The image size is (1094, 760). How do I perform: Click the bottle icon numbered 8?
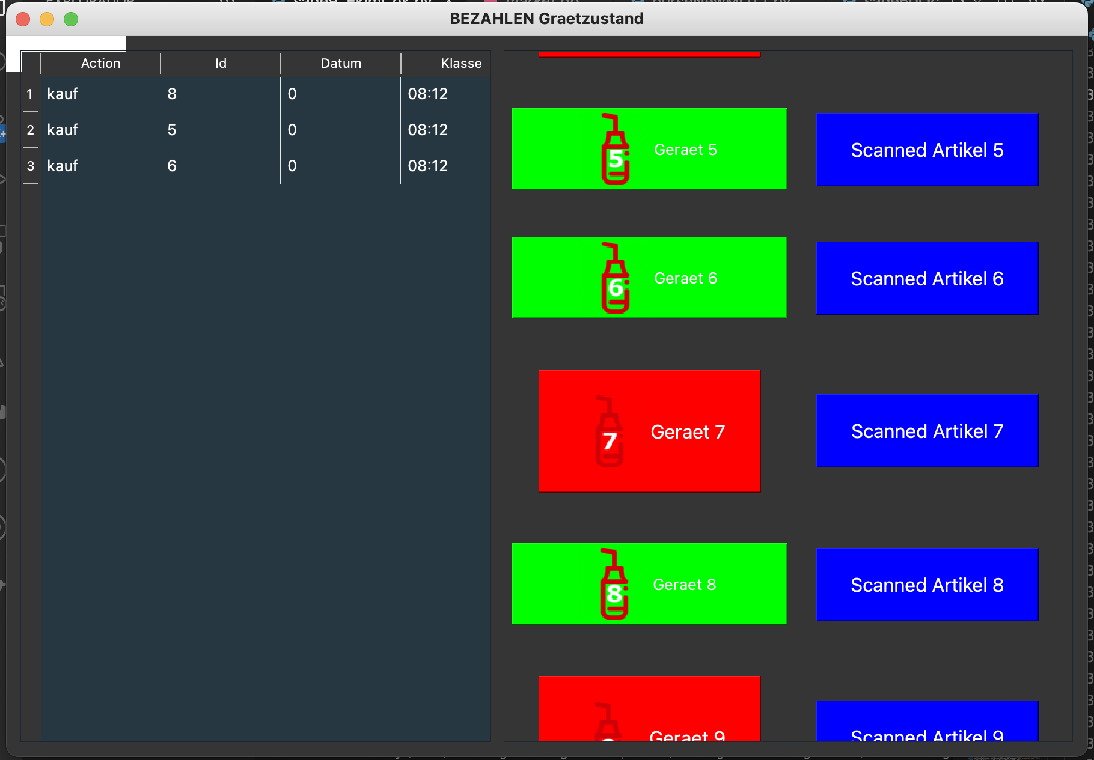614,584
